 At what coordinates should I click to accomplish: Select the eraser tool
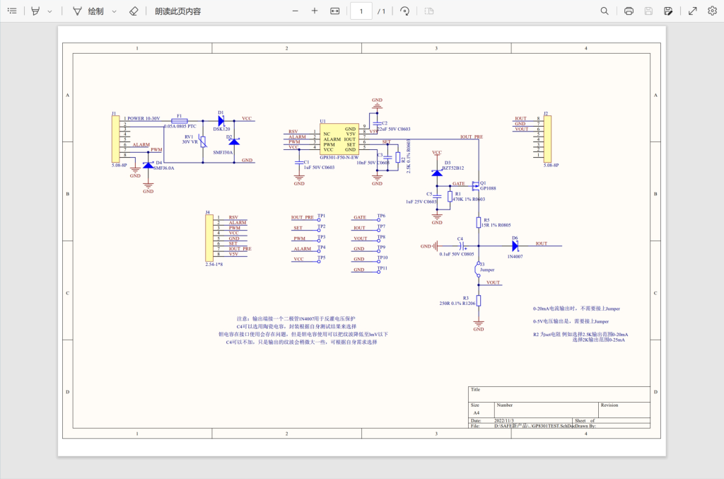(134, 11)
